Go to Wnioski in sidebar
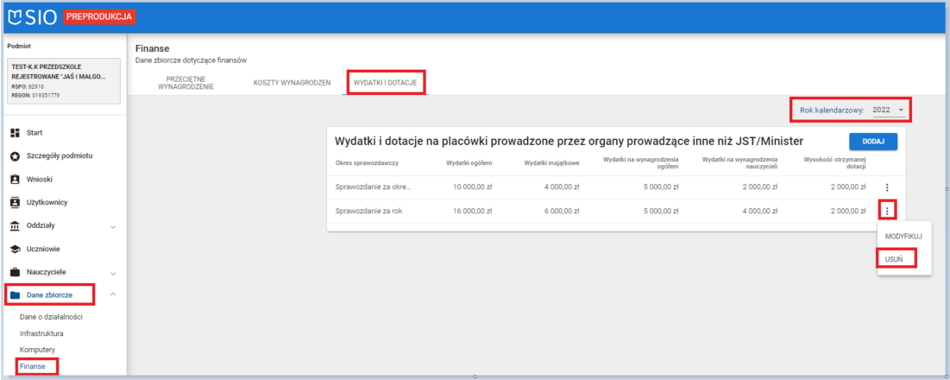950x380 pixels. 40,180
